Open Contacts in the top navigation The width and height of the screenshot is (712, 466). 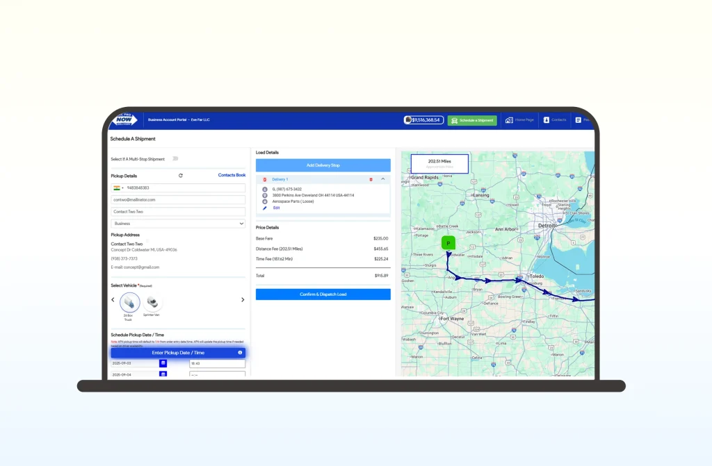tap(555, 120)
